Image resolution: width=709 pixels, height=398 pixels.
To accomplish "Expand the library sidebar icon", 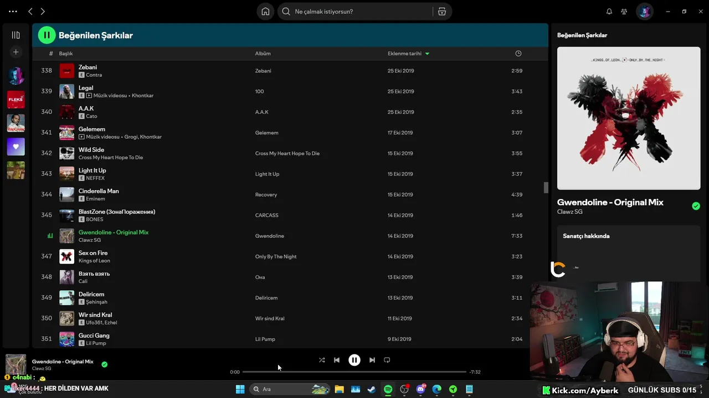I will (x=16, y=35).
